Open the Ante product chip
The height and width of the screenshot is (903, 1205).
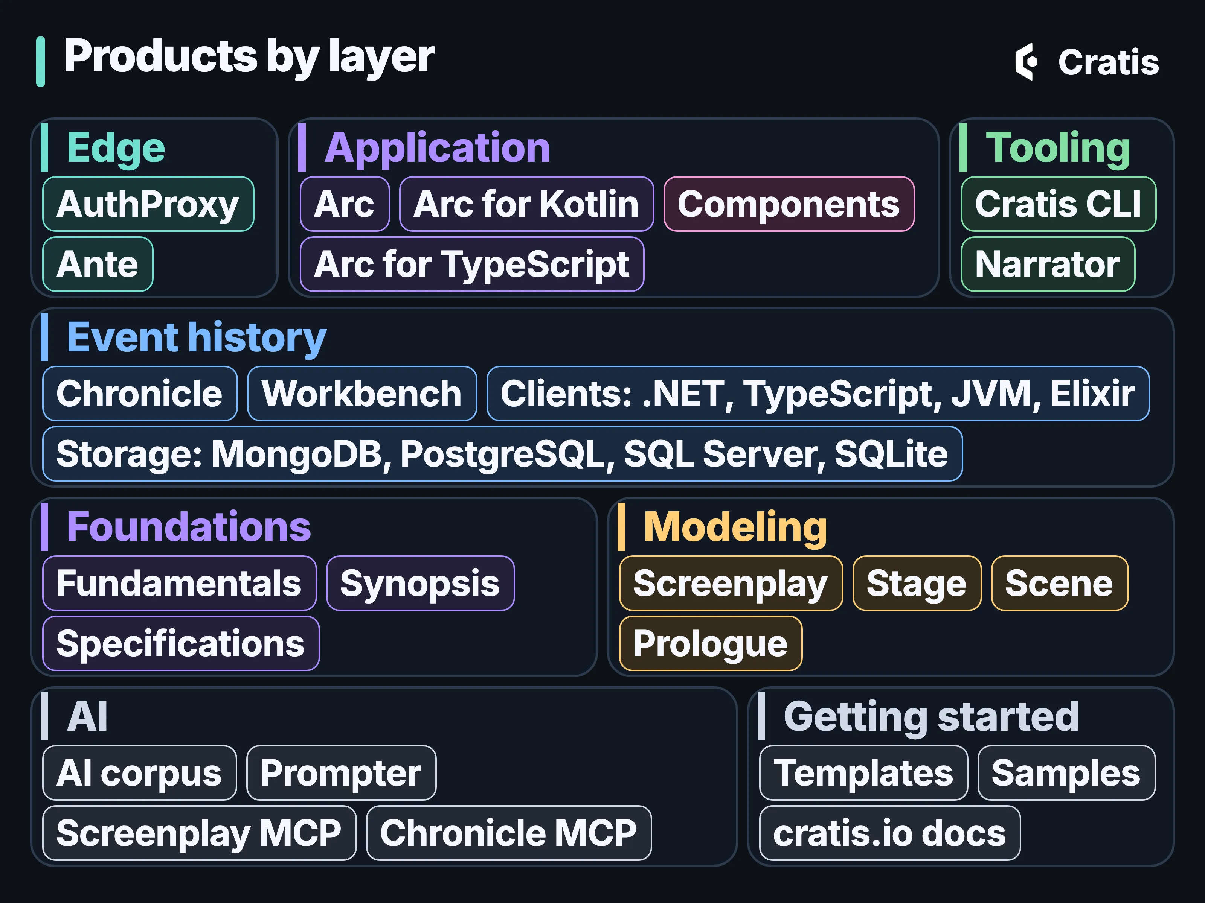coord(98,264)
